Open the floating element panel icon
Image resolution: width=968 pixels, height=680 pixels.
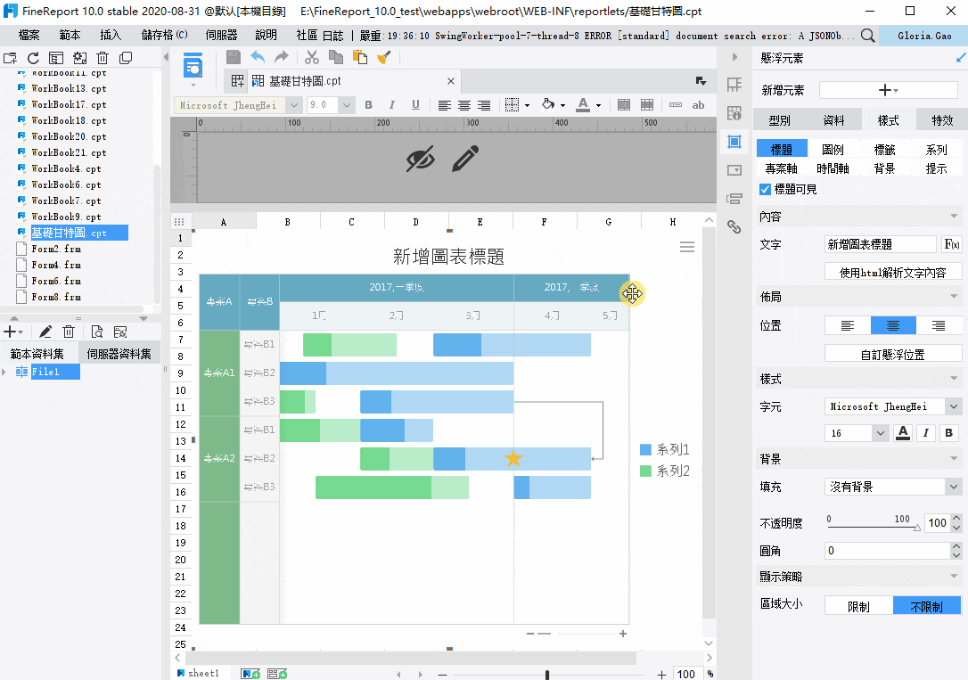tap(734, 142)
